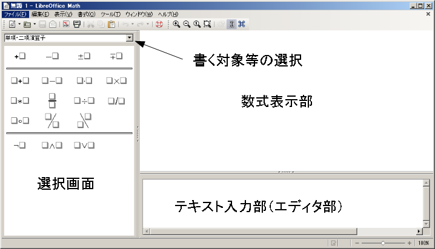This screenshot has height=249, width=435.
Task: Close the document with the menu bar X
Action: tap(428, 14)
